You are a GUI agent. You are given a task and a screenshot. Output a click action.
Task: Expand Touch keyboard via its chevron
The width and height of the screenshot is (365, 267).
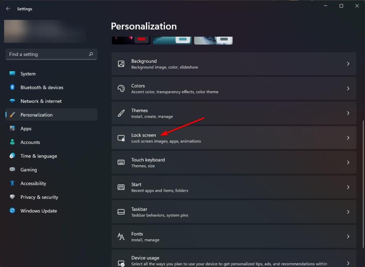pyautogui.click(x=348, y=162)
